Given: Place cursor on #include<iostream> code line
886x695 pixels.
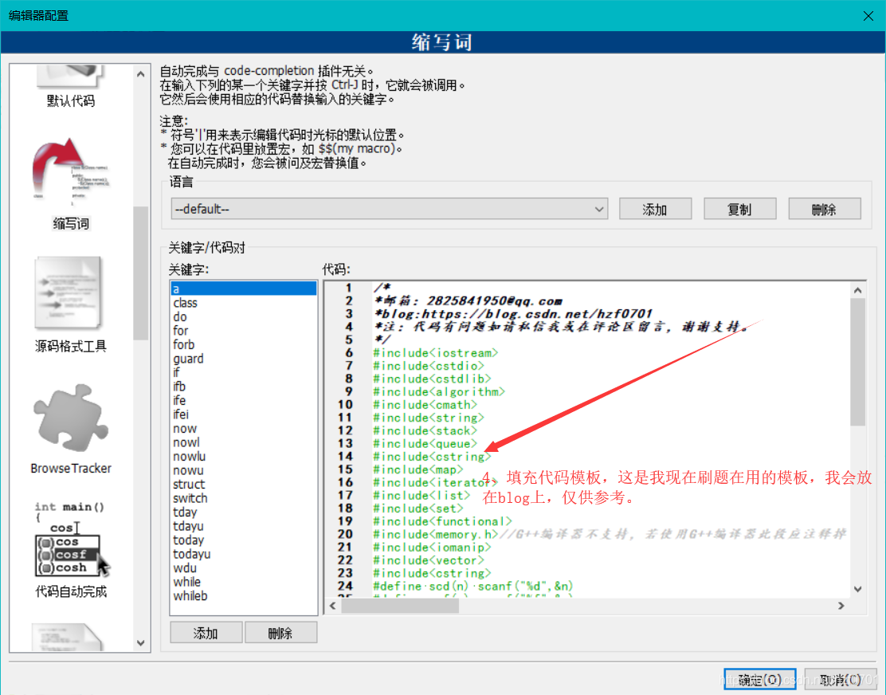Looking at the screenshot, I should coord(436,353).
